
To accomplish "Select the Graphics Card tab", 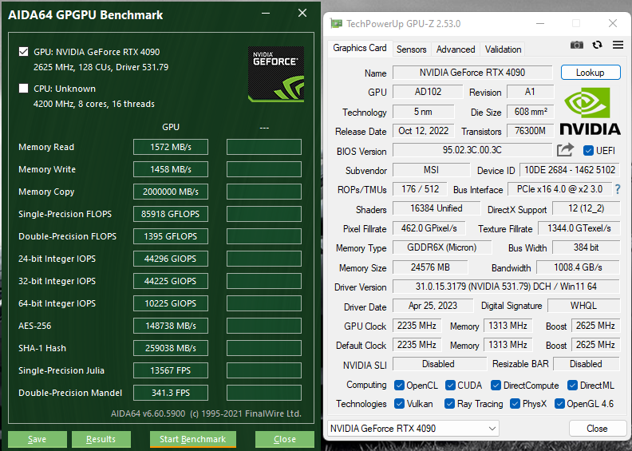I will pyautogui.click(x=360, y=48).
